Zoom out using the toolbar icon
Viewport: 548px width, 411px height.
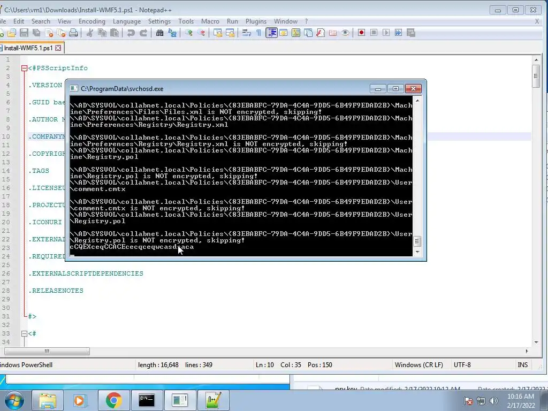click(x=201, y=33)
